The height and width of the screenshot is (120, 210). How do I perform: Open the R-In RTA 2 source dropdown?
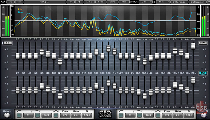163,2
